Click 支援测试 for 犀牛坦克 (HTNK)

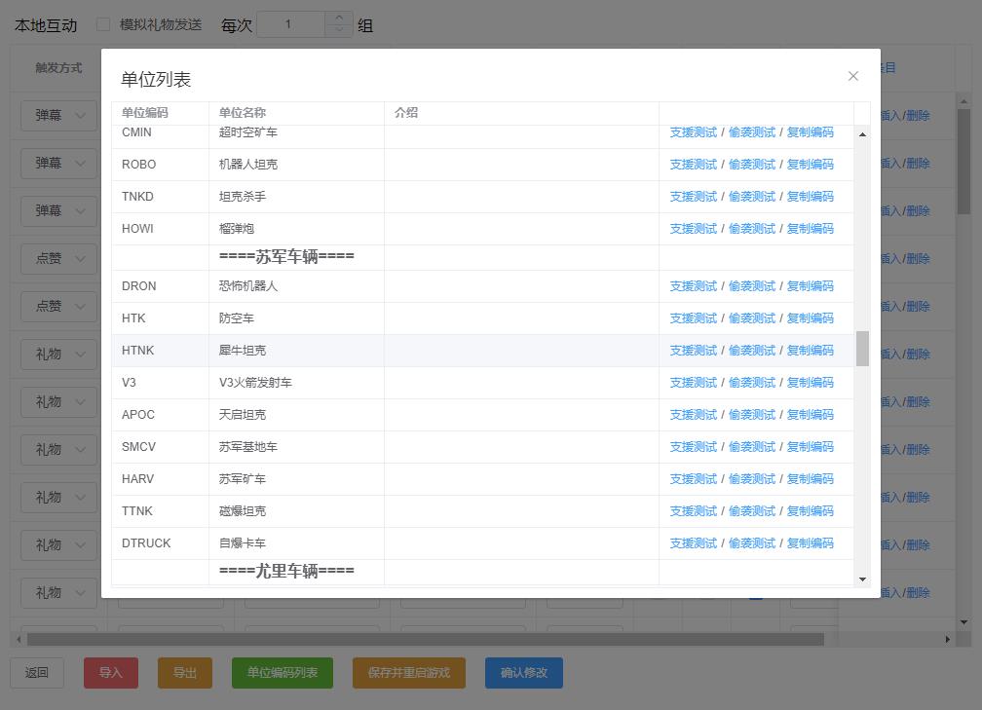pyautogui.click(x=693, y=351)
